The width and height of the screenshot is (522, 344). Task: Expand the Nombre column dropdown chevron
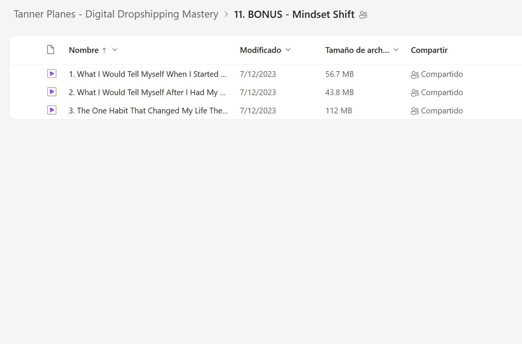[115, 50]
